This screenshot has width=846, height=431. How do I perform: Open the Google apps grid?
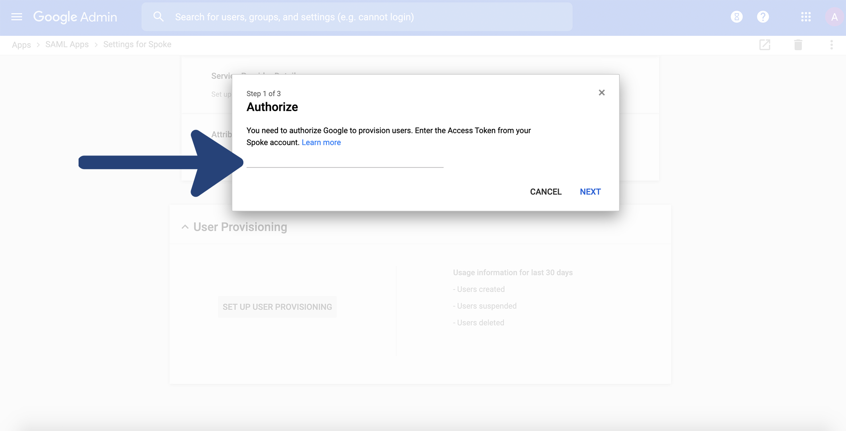click(806, 17)
